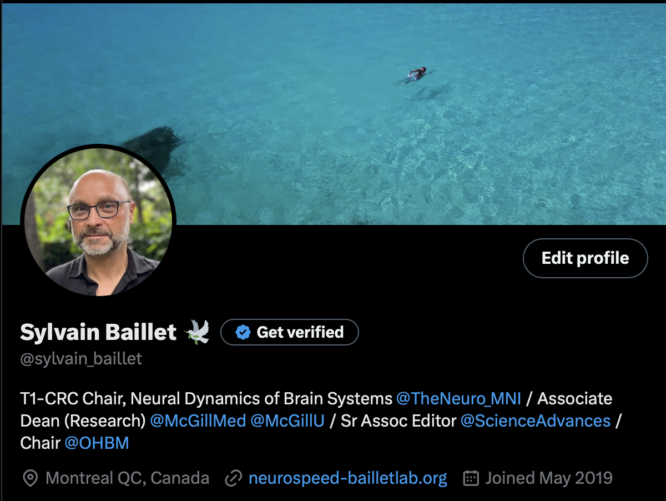Follow the @OHBM mention link
This screenshot has width=666, height=501.
(x=97, y=443)
